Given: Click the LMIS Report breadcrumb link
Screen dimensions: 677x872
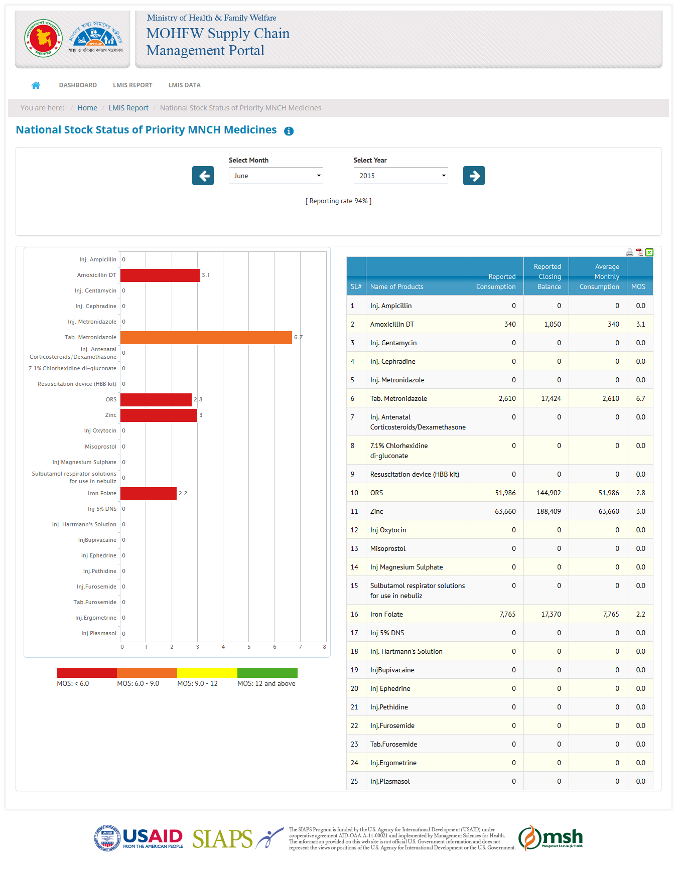Looking at the screenshot, I should pos(128,108).
